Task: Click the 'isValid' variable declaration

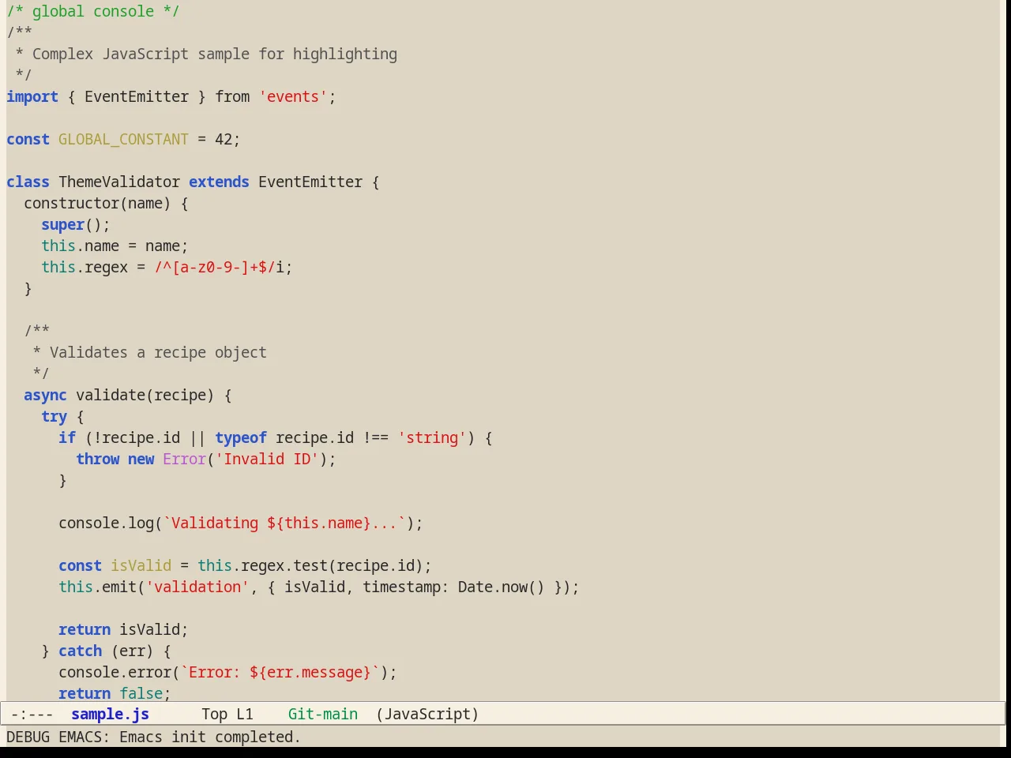Action: 141,565
